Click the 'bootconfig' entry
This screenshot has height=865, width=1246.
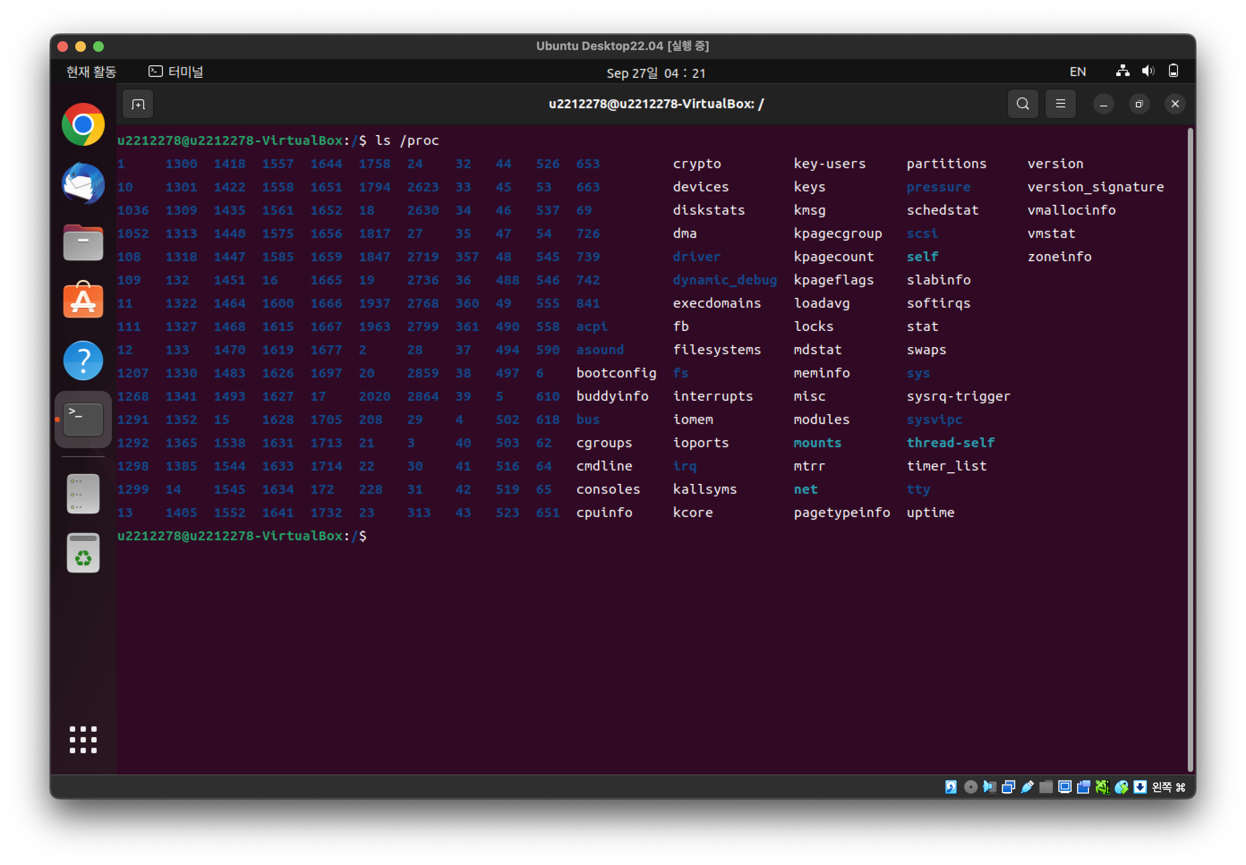point(616,373)
